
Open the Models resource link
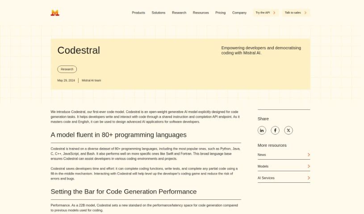[284, 166]
